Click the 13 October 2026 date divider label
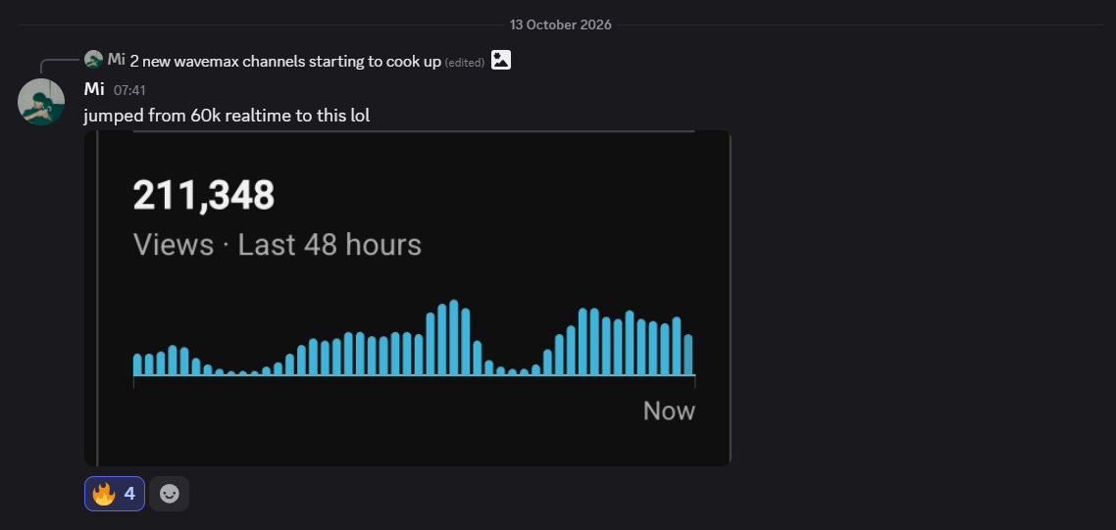 click(560, 24)
